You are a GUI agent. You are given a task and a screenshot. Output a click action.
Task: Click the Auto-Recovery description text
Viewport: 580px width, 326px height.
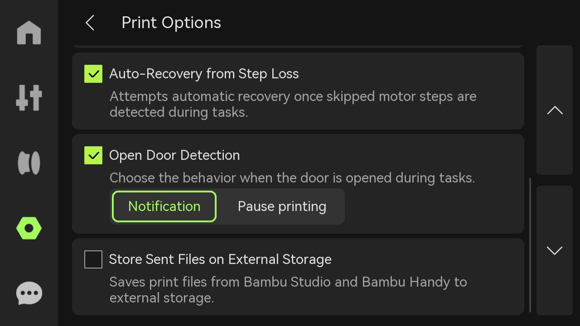coord(293,104)
